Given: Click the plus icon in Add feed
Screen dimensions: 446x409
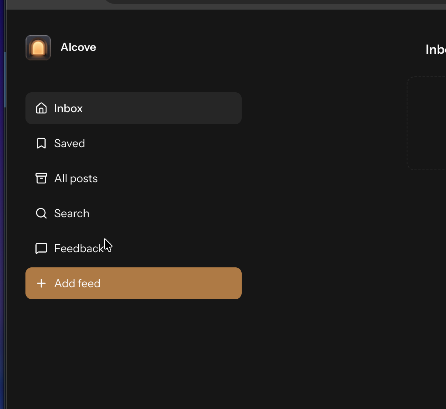Looking at the screenshot, I should (x=41, y=283).
